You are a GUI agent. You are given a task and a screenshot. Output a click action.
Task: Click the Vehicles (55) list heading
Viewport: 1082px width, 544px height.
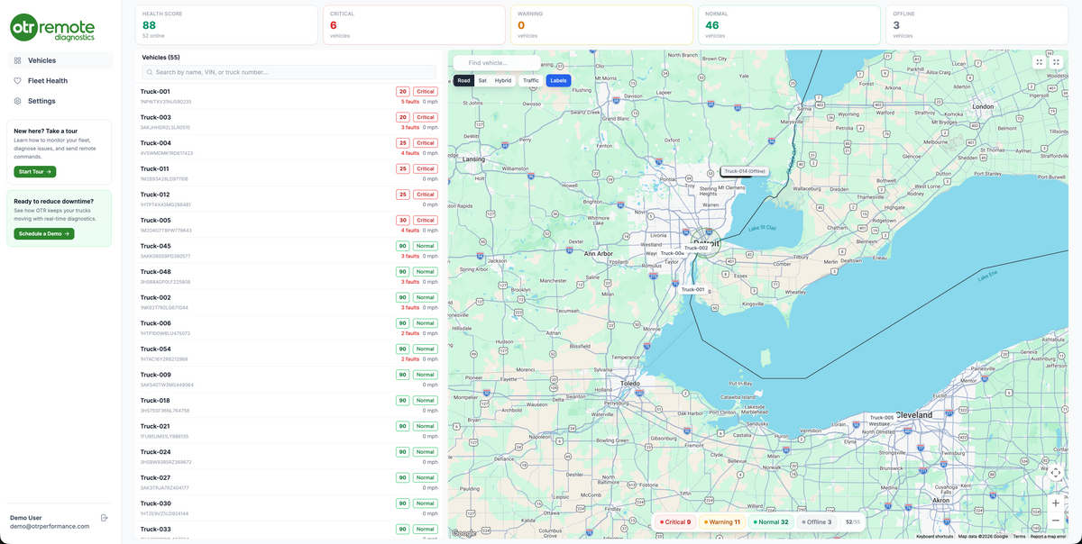click(161, 57)
